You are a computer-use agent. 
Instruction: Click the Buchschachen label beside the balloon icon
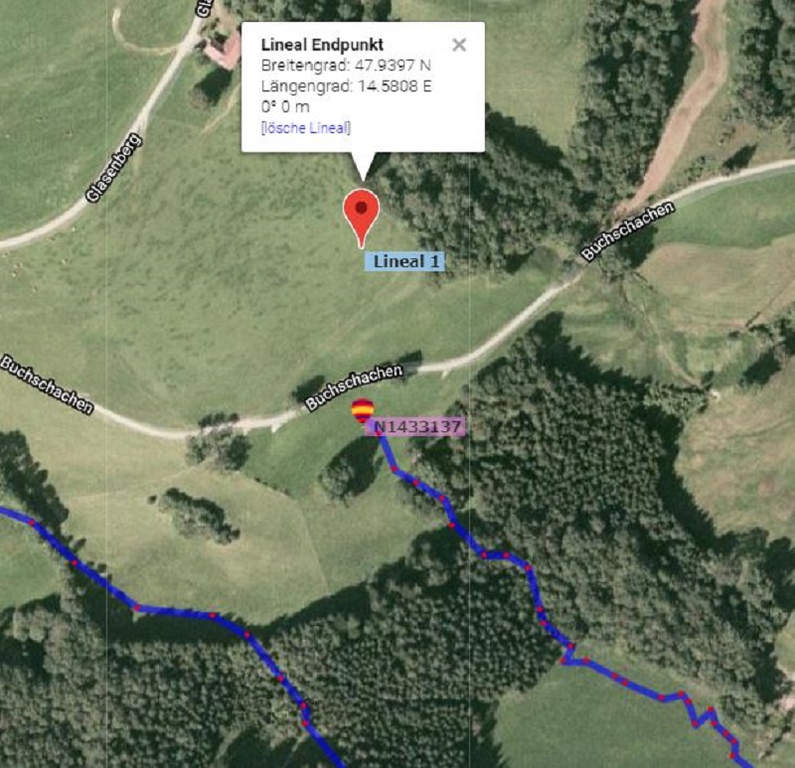[354, 386]
